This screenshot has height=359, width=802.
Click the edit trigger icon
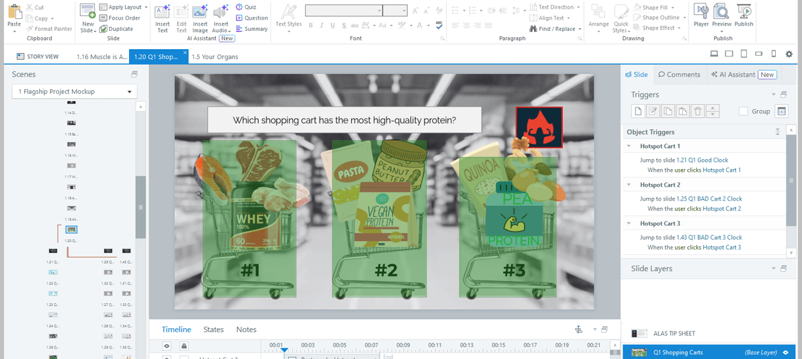(x=653, y=111)
